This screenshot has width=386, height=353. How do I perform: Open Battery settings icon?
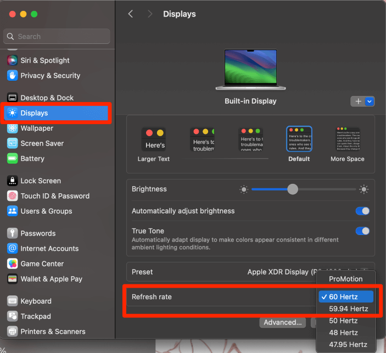(x=12, y=159)
